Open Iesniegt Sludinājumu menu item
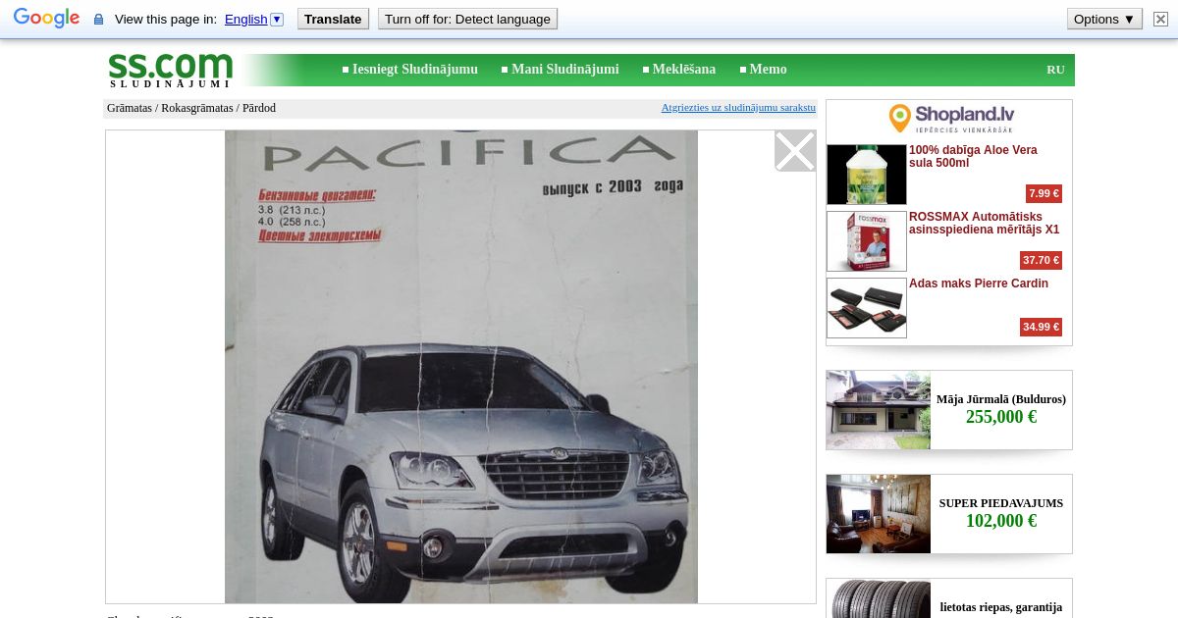The image size is (1178, 618). (415, 70)
